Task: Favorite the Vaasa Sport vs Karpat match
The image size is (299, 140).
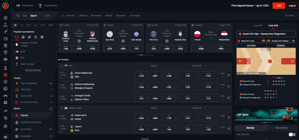Action: tap(229, 117)
